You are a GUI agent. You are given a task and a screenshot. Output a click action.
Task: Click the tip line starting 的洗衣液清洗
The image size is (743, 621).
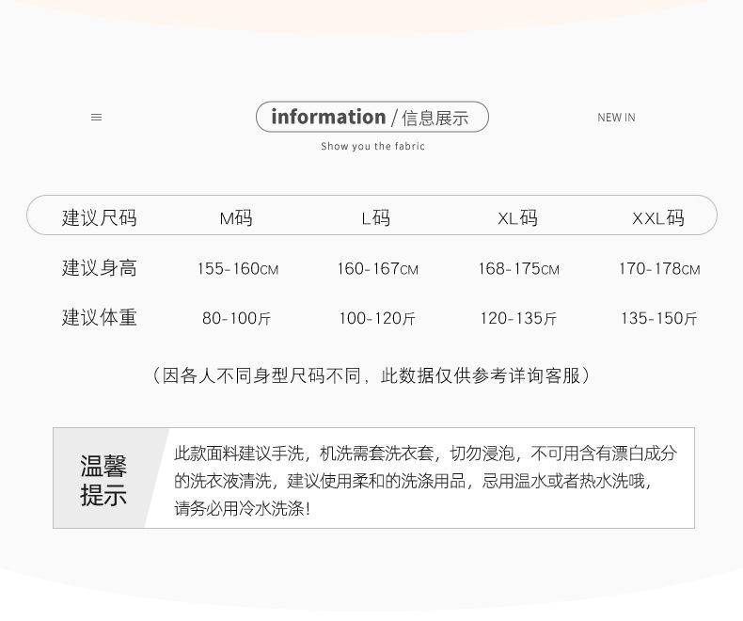point(413,481)
